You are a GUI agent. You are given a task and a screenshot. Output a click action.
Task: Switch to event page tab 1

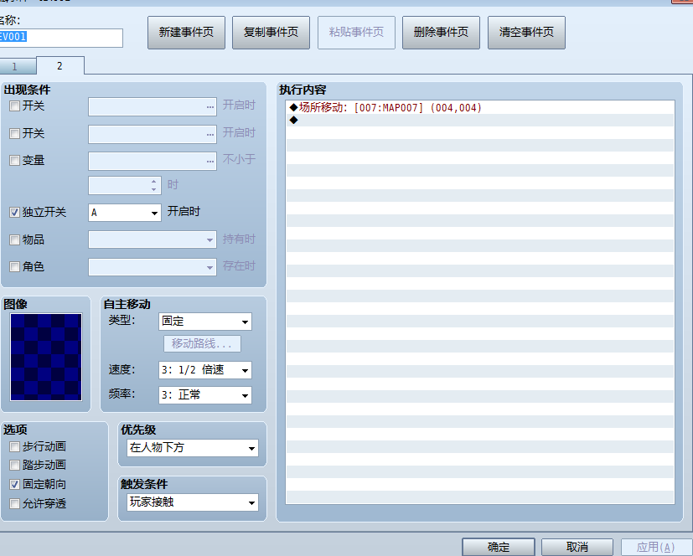[17, 66]
